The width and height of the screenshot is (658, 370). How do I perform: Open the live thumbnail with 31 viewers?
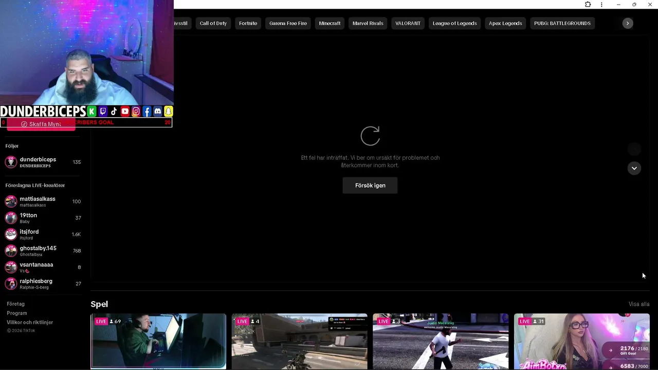point(582,341)
